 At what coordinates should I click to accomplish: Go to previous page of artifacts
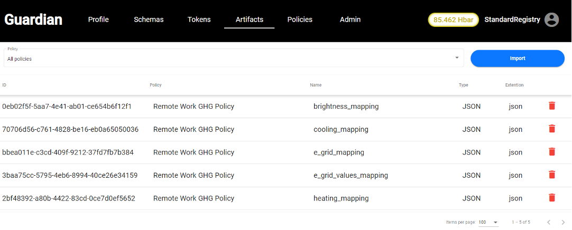pyautogui.click(x=549, y=223)
